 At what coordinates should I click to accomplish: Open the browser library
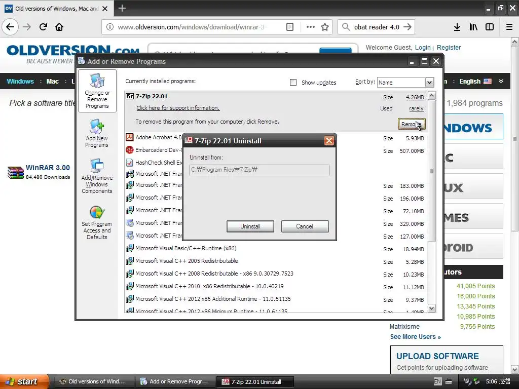click(x=473, y=27)
